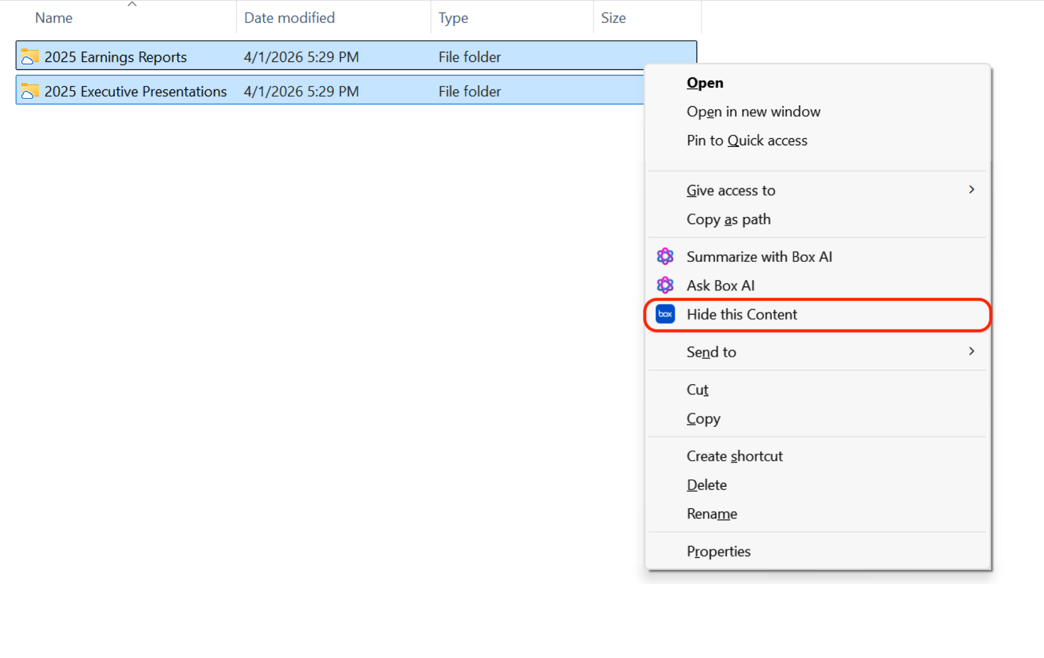This screenshot has height=658, width=1044.
Task: Expand the Send to submenu arrow
Action: tap(971, 351)
